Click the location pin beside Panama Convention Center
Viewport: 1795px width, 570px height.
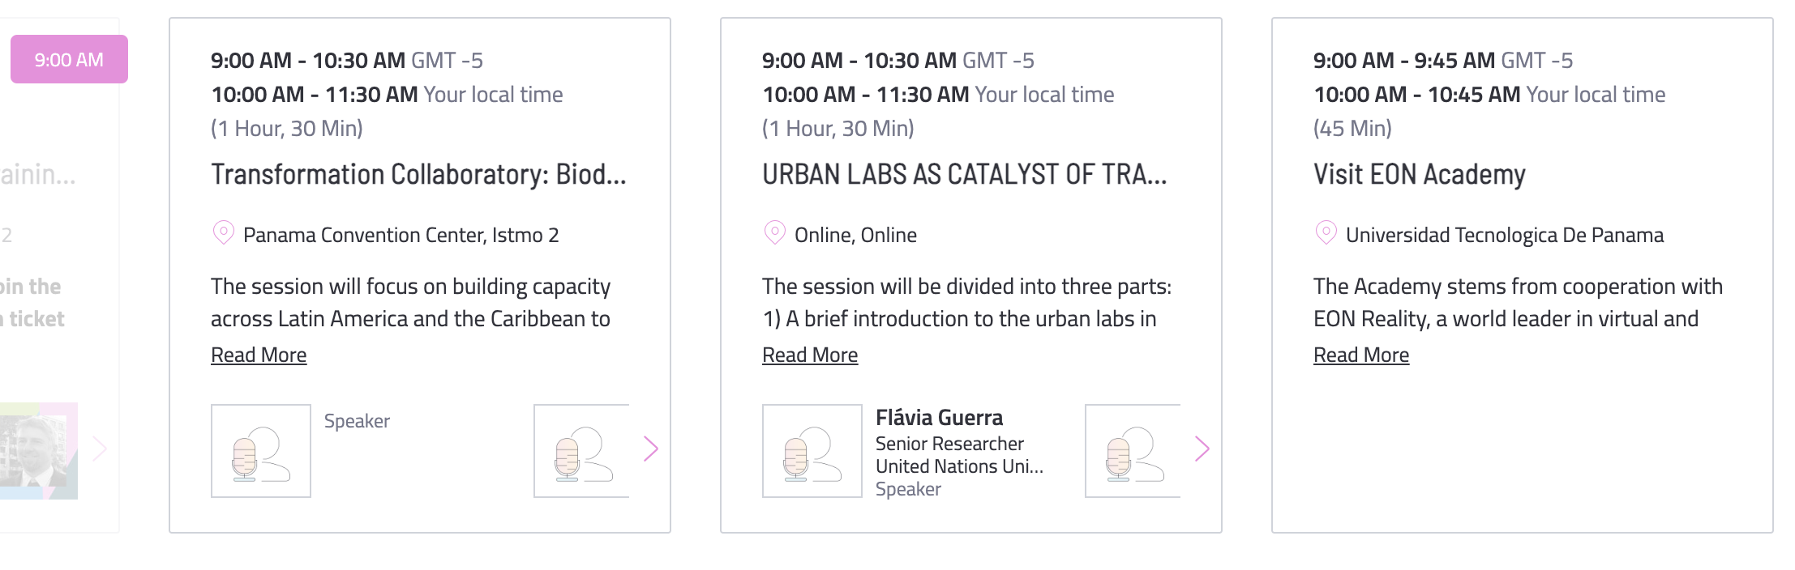tap(223, 233)
